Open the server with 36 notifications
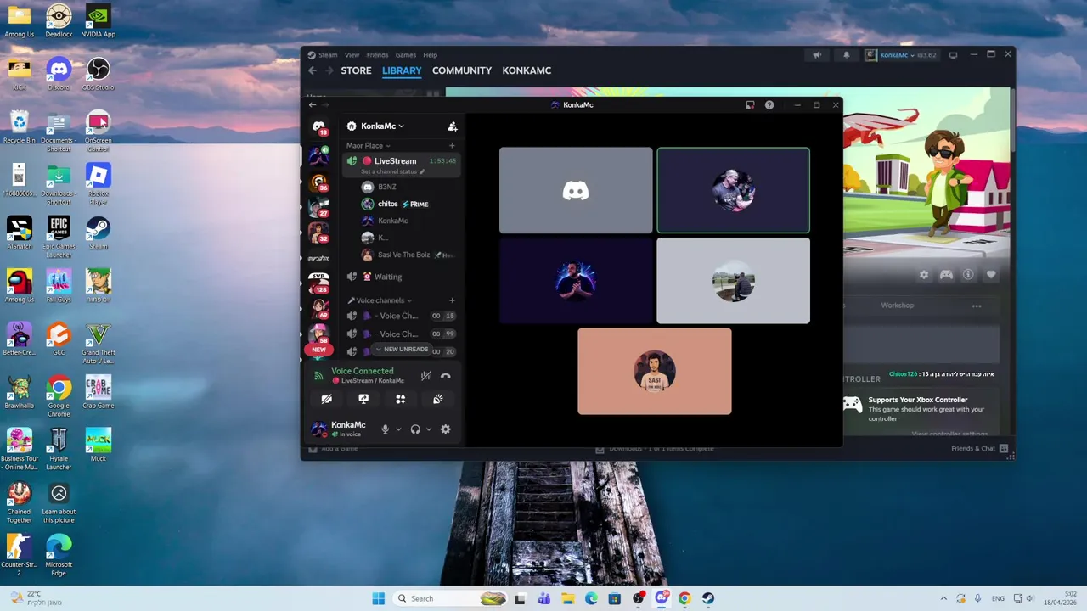Viewport: 1087px width, 611px height. [318, 182]
